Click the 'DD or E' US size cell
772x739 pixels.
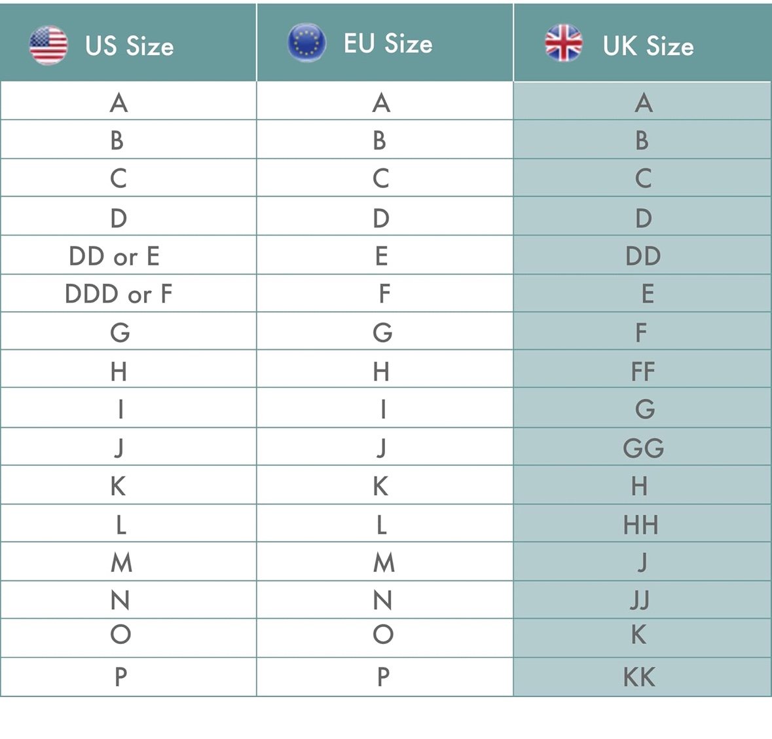[128, 256]
